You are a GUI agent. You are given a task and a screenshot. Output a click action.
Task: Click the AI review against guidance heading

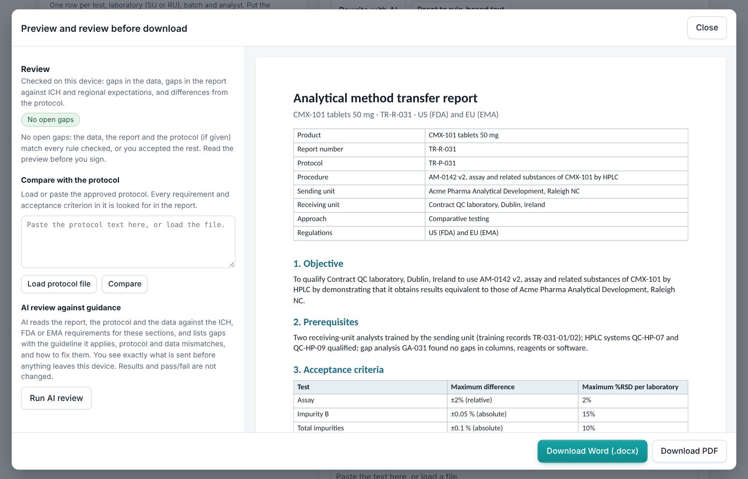point(71,308)
